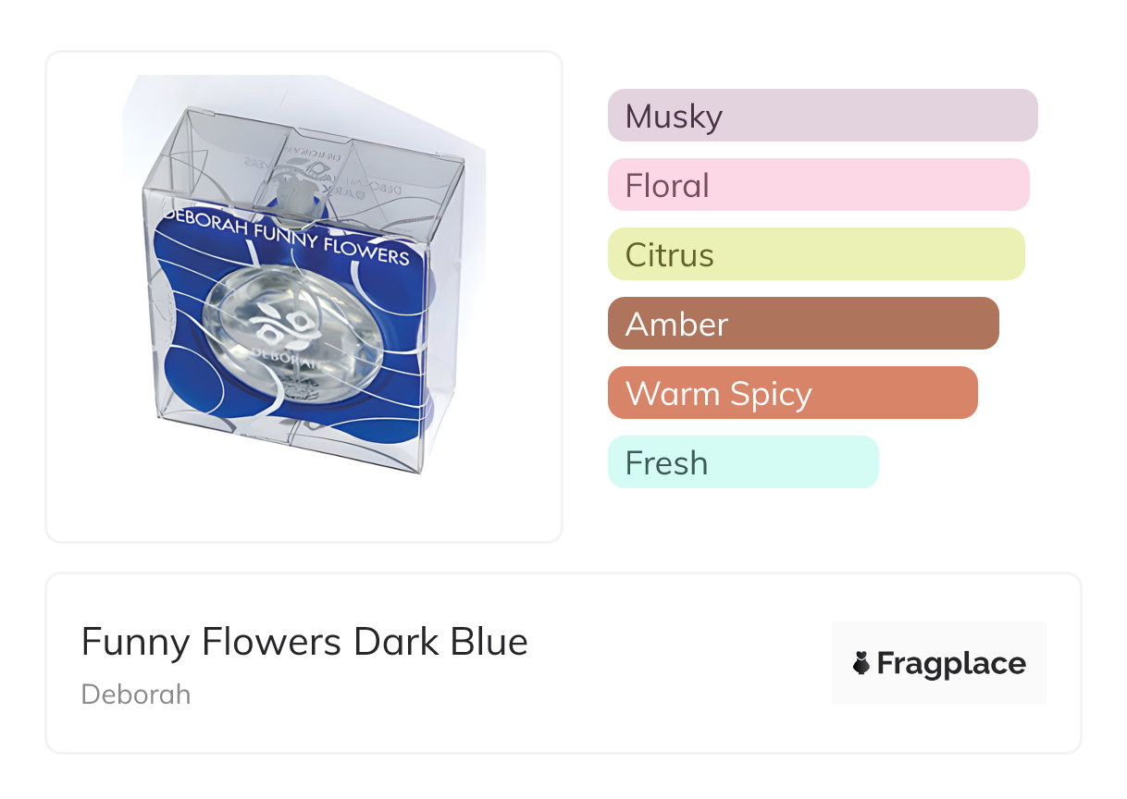This screenshot has width=1127, height=799.
Task: Open the Funny Flowers Dark Blue title
Action: coord(304,642)
